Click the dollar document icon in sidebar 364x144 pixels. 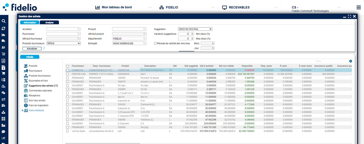coord(3,67)
